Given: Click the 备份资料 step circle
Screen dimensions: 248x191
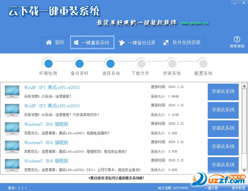Looking at the screenshot, I should pos(79,64).
